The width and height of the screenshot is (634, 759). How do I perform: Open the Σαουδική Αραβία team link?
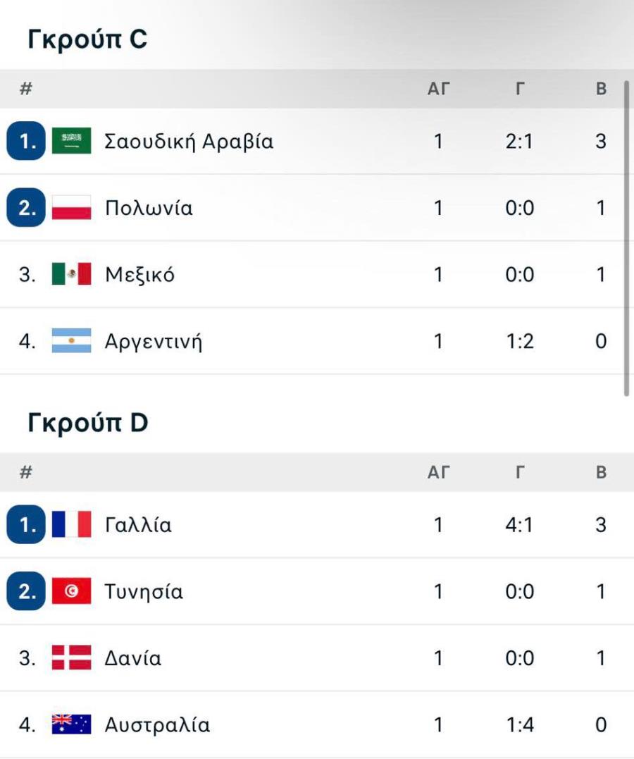click(x=189, y=142)
